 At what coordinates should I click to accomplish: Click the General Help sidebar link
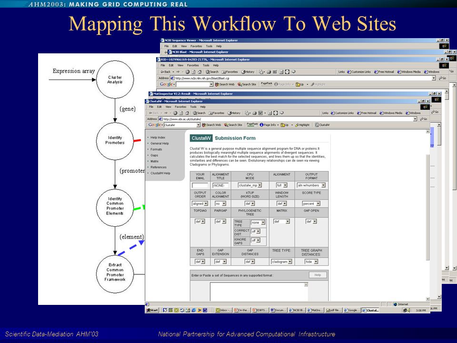tap(159, 143)
